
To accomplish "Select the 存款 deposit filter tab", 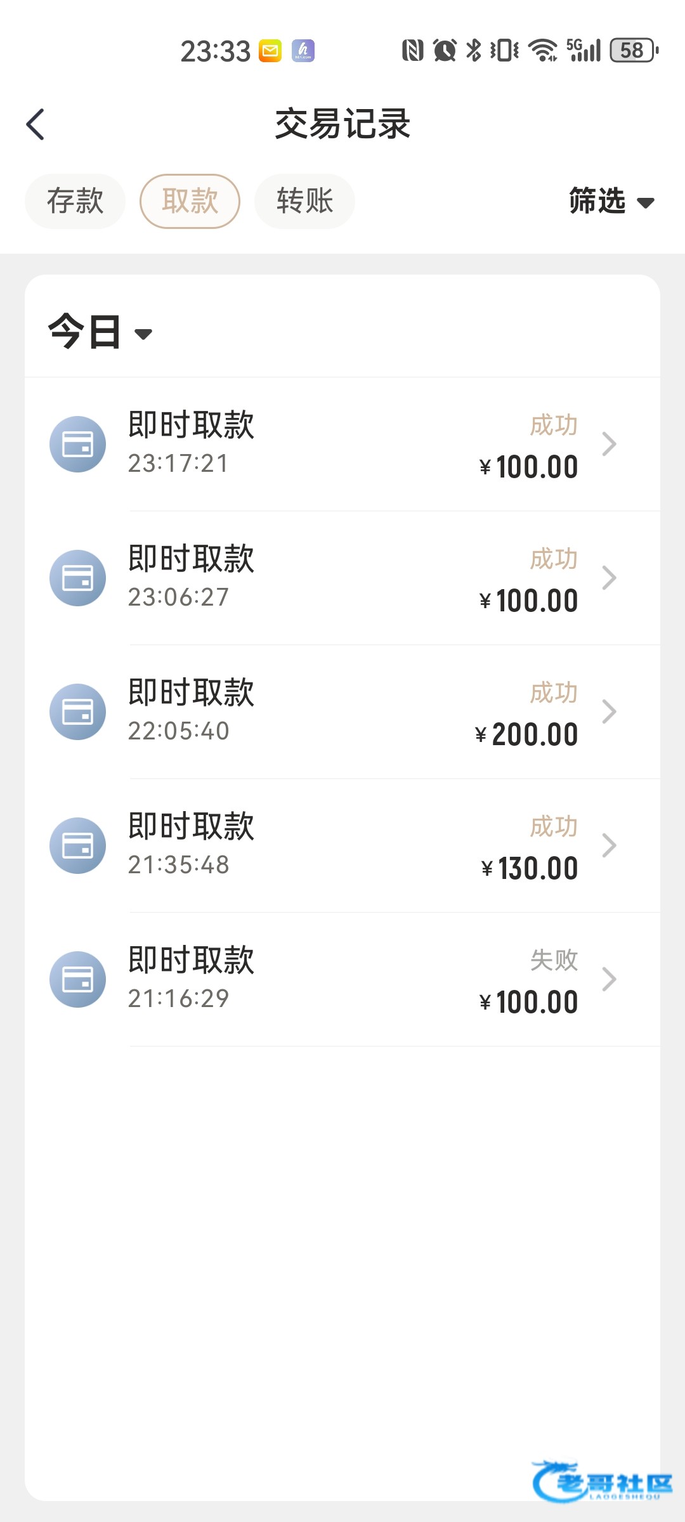I will [x=75, y=201].
